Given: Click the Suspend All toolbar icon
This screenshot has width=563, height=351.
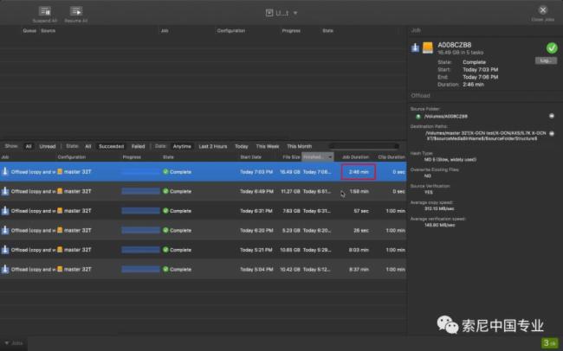Looking at the screenshot, I should [44, 10].
